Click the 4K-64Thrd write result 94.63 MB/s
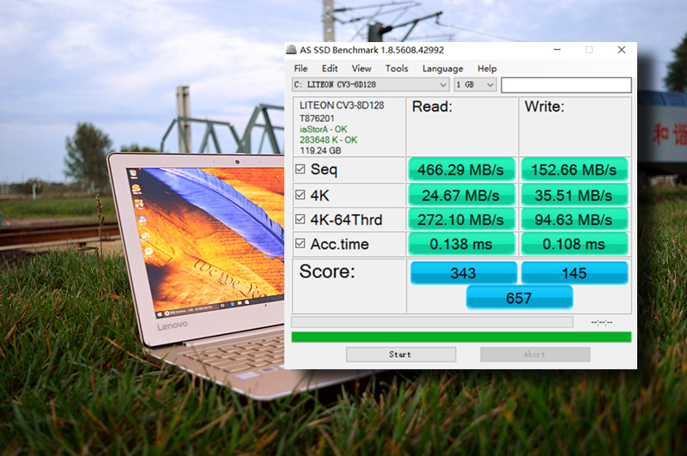Viewport: 687px width, 456px height. click(574, 220)
